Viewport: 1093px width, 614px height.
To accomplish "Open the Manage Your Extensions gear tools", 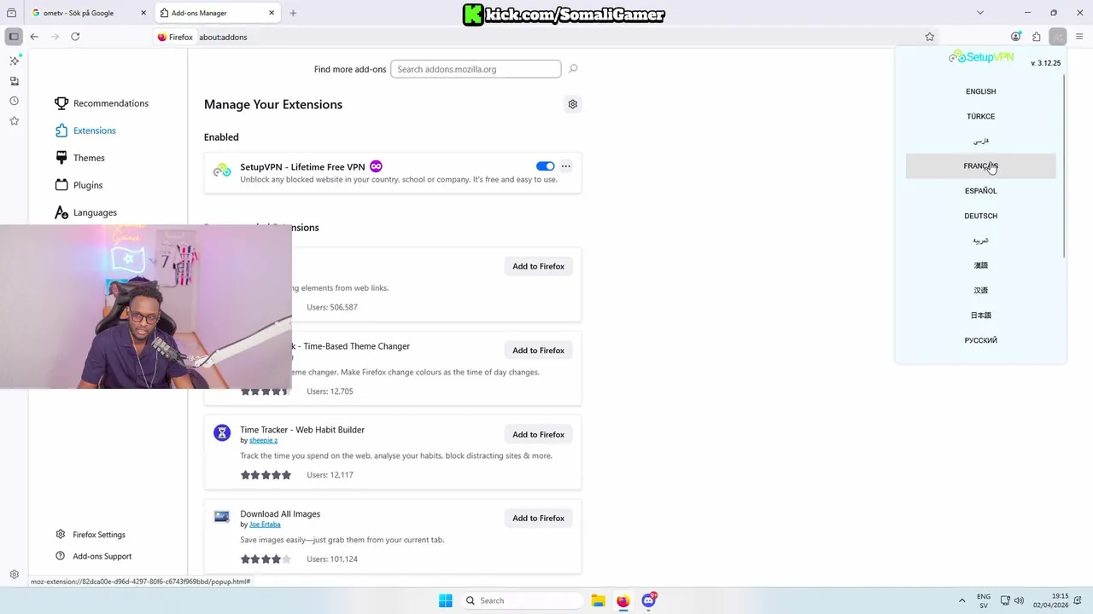I will tap(573, 104).
